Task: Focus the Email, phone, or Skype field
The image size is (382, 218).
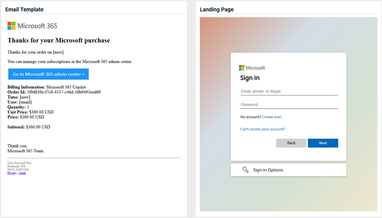Action: click(289, 91)
